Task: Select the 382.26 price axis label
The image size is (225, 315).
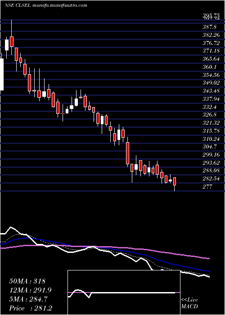Action: (x=211, y=35)
